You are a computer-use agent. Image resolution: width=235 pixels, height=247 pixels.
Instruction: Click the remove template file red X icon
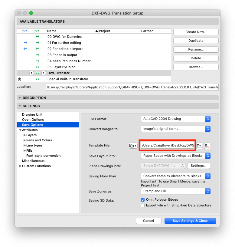point(207,146)
